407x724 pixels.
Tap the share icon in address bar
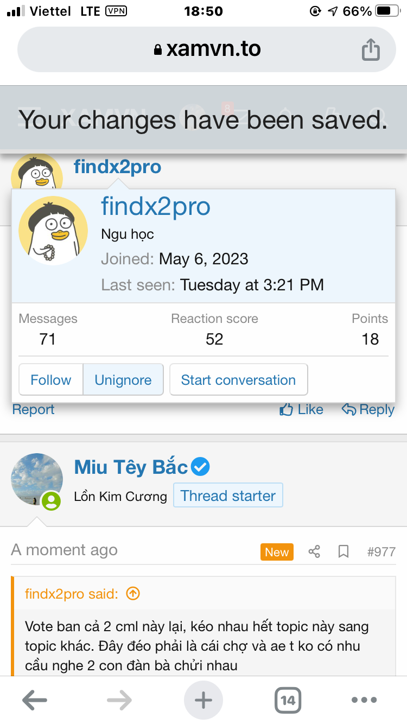[x=371, y=50]
